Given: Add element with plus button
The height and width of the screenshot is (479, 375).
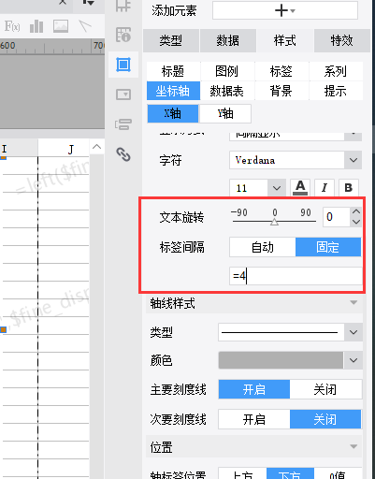Looking at the screenshot, I should [285, 11].
